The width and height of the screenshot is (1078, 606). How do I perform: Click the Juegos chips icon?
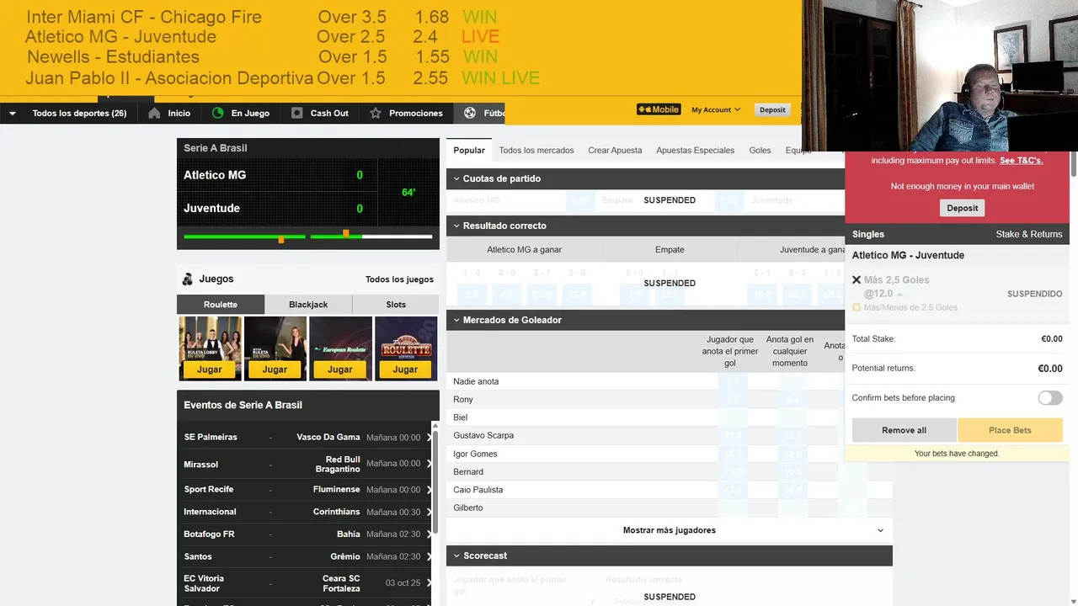click(187, 279)
